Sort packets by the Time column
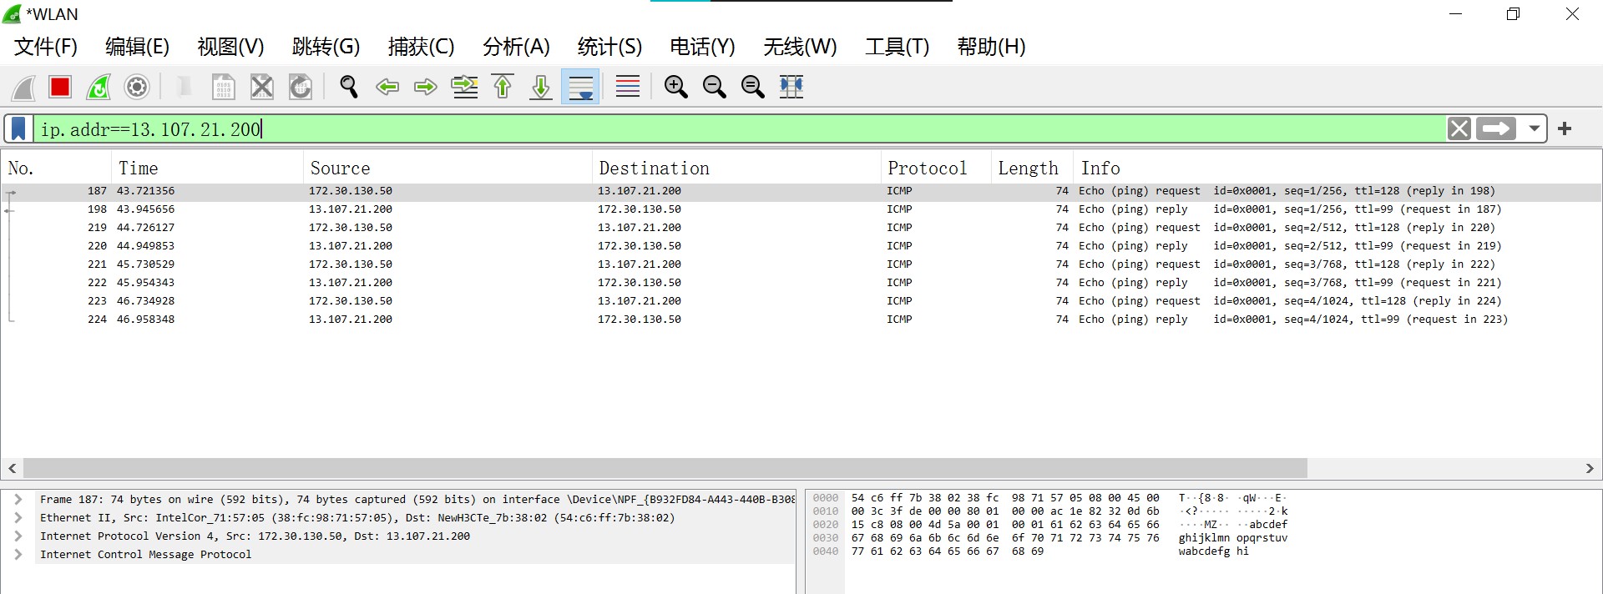 coord(207,168)
